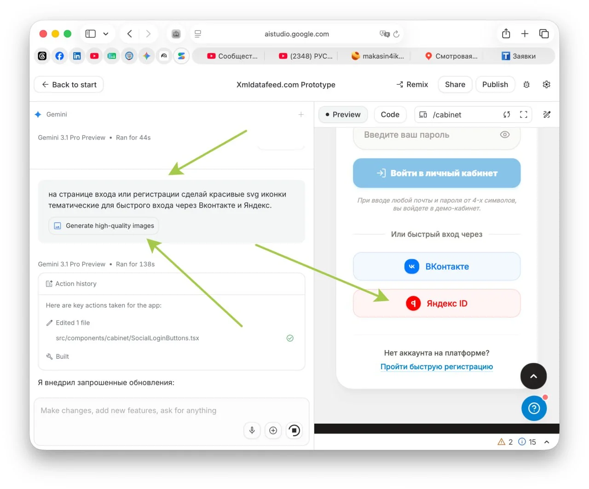This screenshot has width=589, height=489.
Task: Click the Publish button
Action: (x=495, y=84)
